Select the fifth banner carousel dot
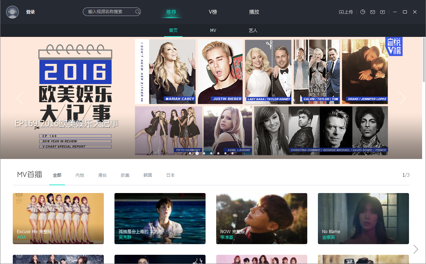Screen dimensions: 426x264 [x=218, y=153]
